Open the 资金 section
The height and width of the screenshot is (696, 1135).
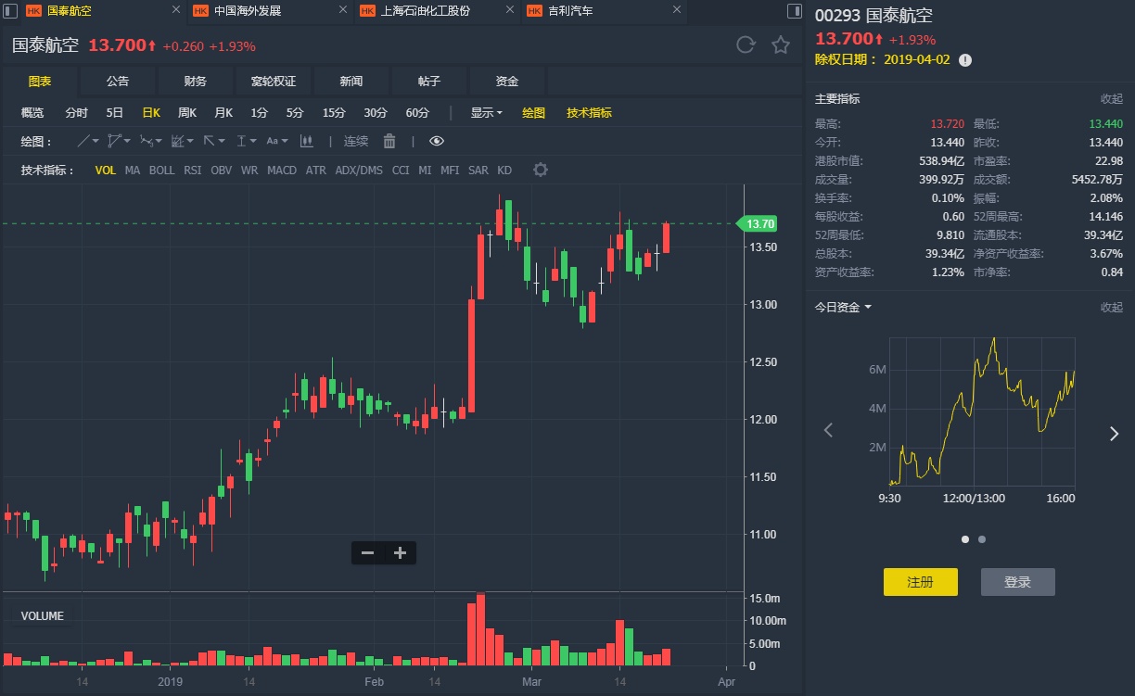pos(507,82)
